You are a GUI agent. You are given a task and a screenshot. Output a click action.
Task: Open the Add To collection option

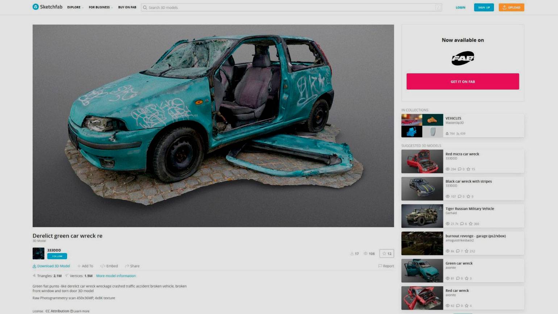point(85,266)
